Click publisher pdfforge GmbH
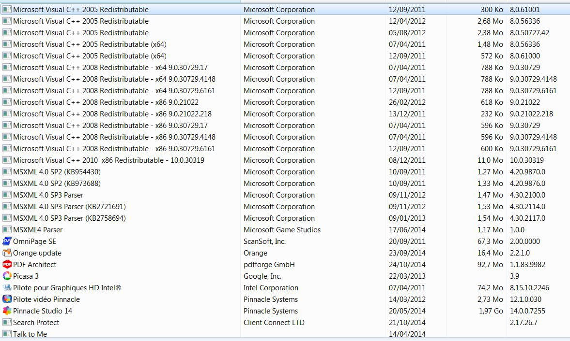Viewport: 570px width, 341px height. 269,265
